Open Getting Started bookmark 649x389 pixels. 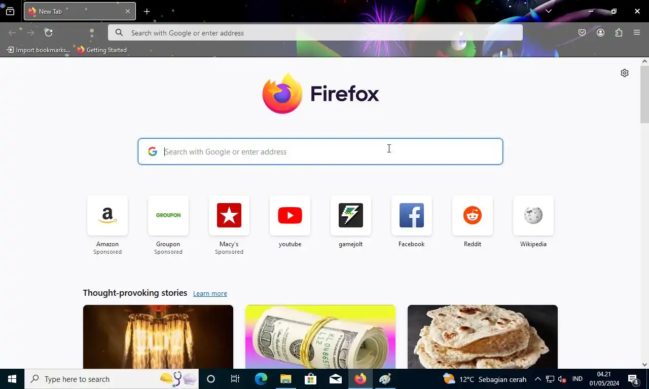102,50
